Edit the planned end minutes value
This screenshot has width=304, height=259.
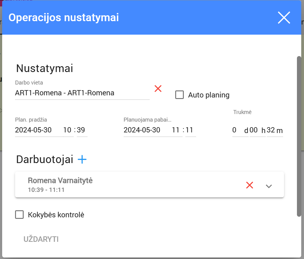click(190, 130)
